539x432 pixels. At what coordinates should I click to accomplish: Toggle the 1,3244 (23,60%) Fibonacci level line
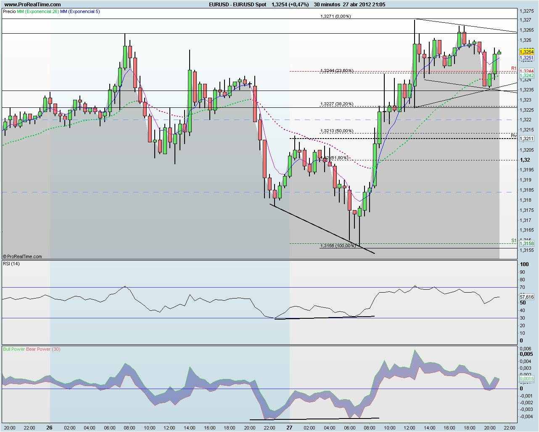coord(336,71)
